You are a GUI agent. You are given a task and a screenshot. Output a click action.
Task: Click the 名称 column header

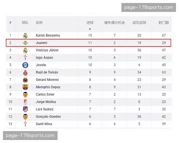pyautogui.click(x=39, y=23)
